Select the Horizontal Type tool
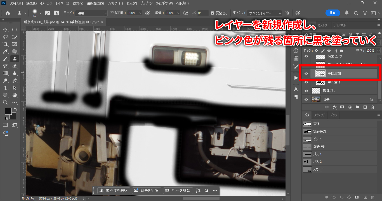The image size is (382, 201). click(x=5, y=88)
